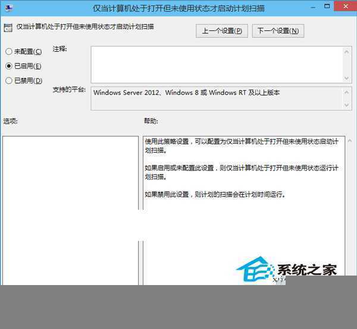This screenshot has width=357, height=329.
Task: Maximize the policy settings window
Action: tap(327, 7)
